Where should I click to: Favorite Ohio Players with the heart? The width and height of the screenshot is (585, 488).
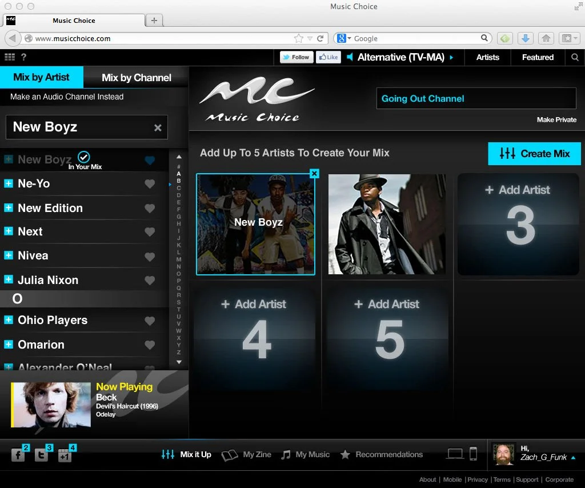click(150, 321)
